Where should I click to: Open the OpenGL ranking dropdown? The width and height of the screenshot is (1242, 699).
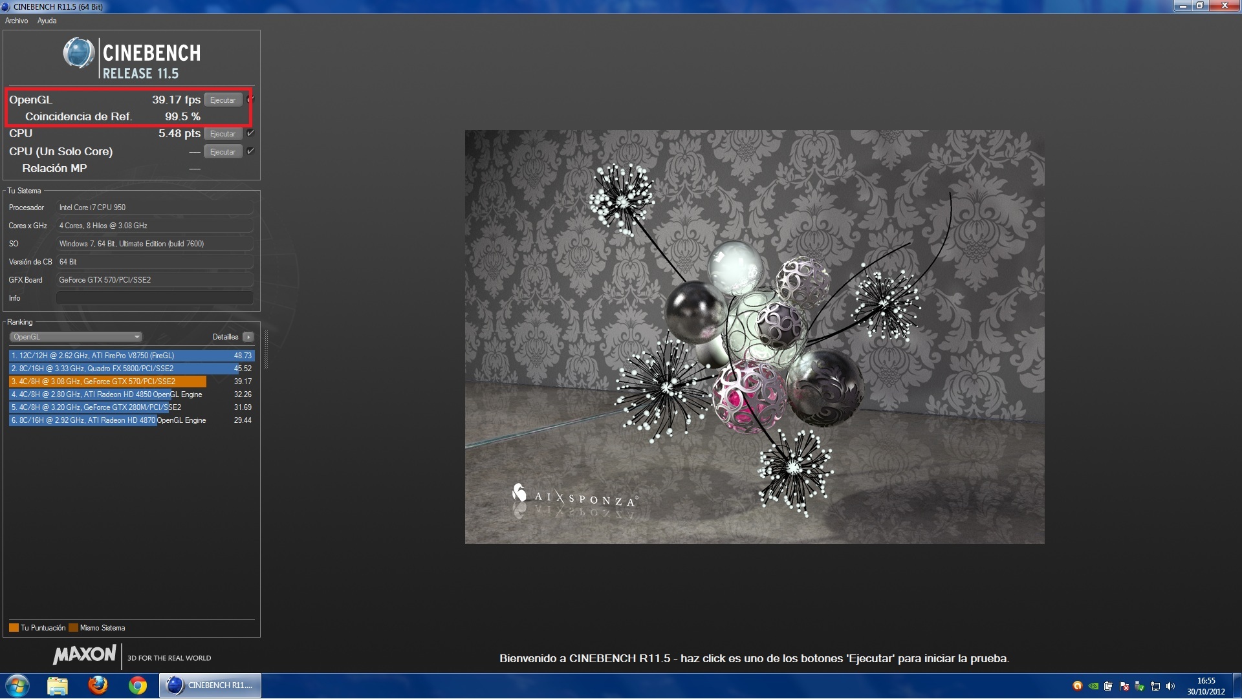76,337
